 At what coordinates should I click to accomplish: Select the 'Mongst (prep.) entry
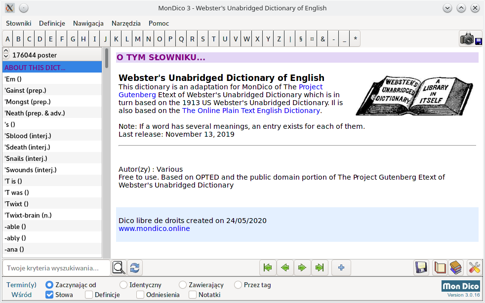click(52, 102)
